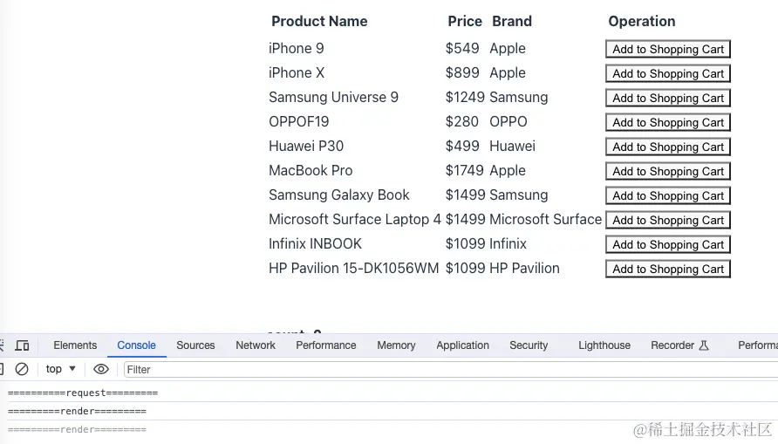Add Huawei P30 to the shopping cart
Screen dimensions: 778x444
click(x=668, y=147)
